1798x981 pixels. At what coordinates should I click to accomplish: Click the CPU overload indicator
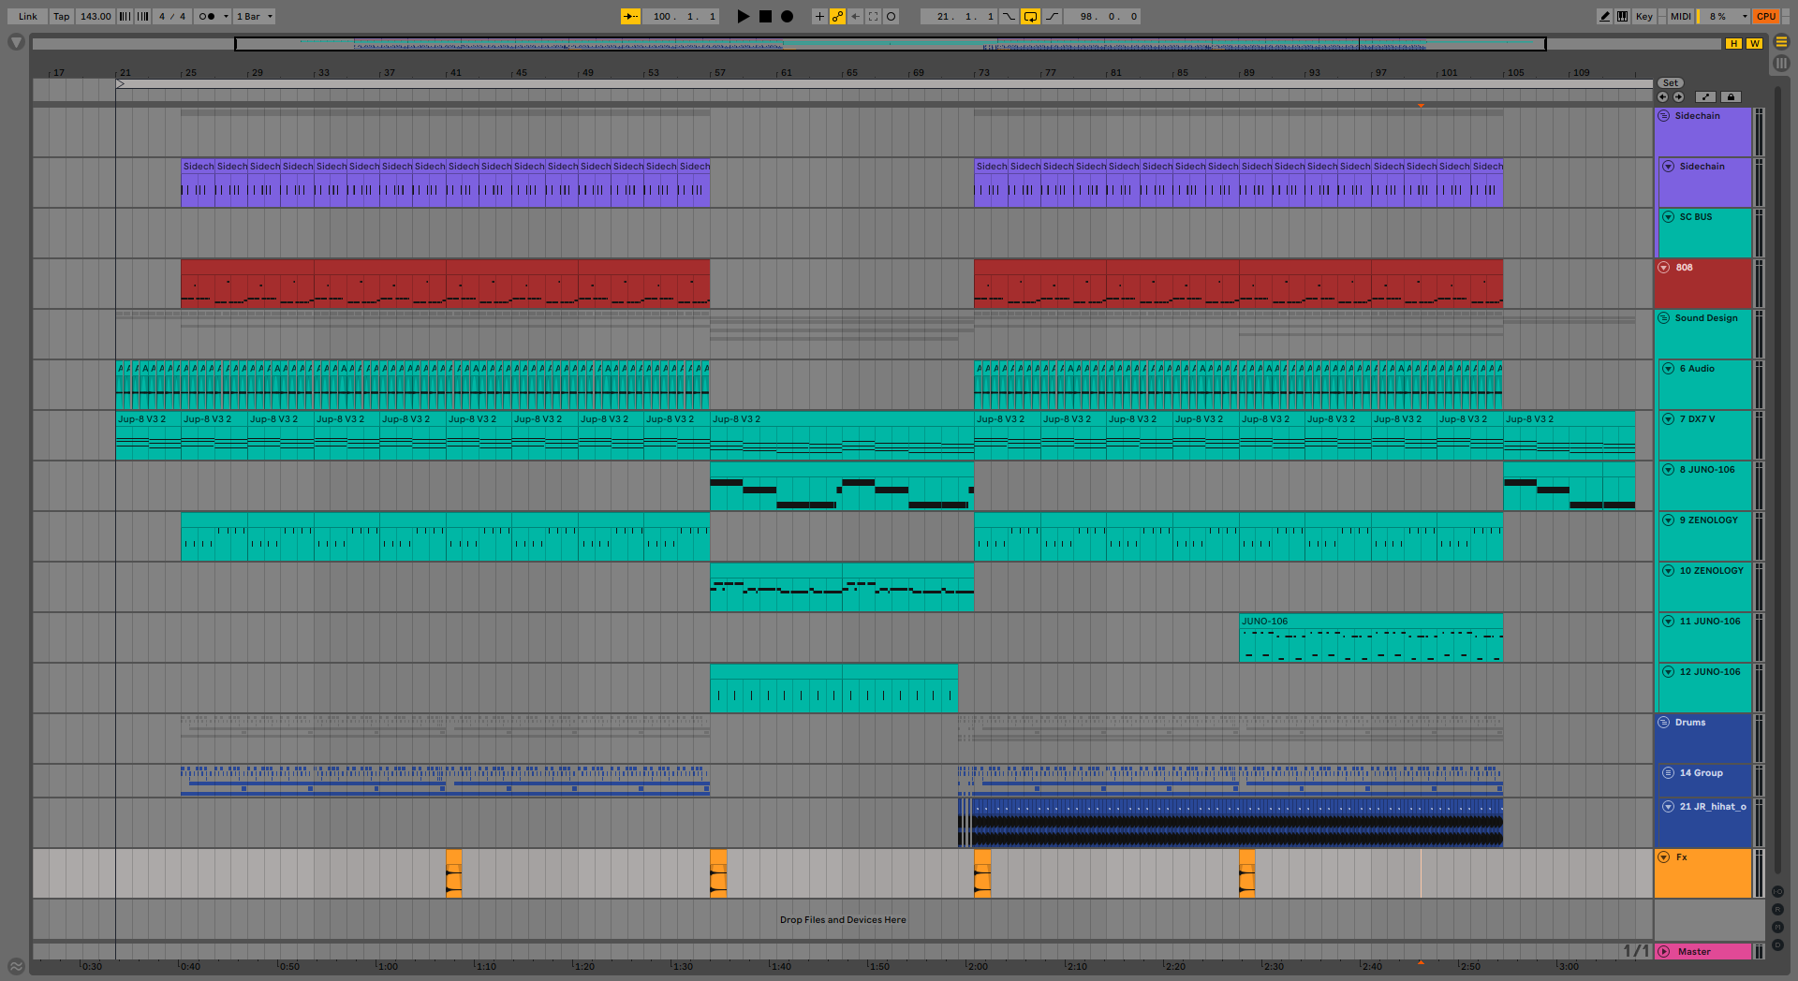pos(1766,16)
